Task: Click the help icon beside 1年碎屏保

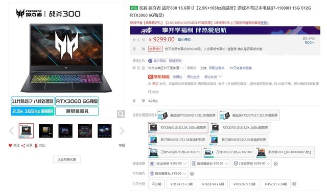Action: click(x=275, y=164)
